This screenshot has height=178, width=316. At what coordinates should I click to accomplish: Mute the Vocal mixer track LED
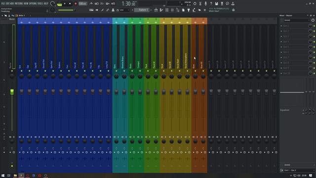[x=163, y=71]
